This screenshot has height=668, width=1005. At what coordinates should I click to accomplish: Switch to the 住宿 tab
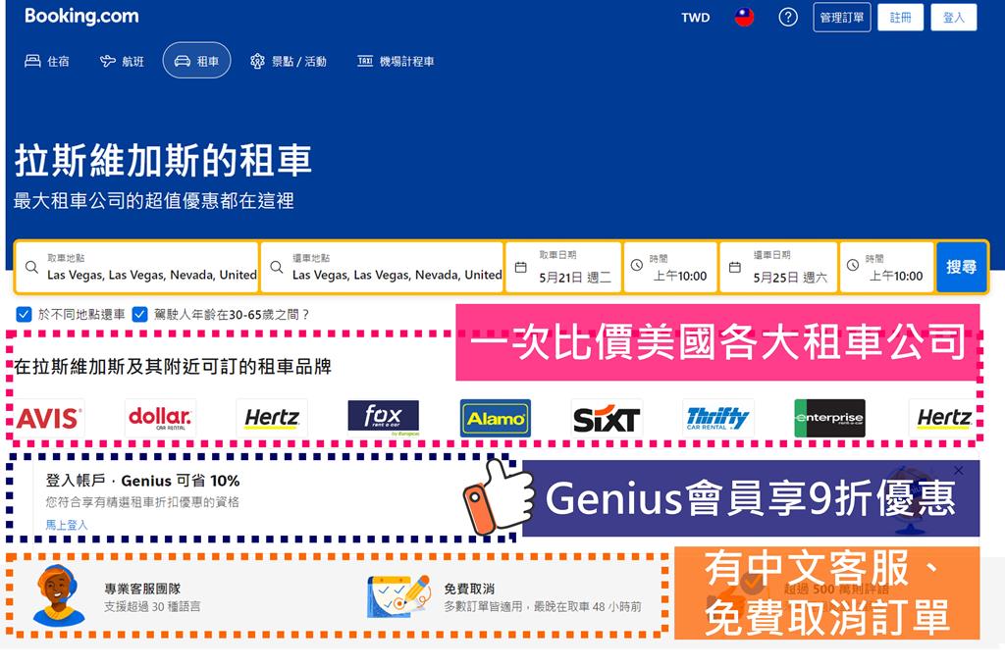click(x=47, y=61)
